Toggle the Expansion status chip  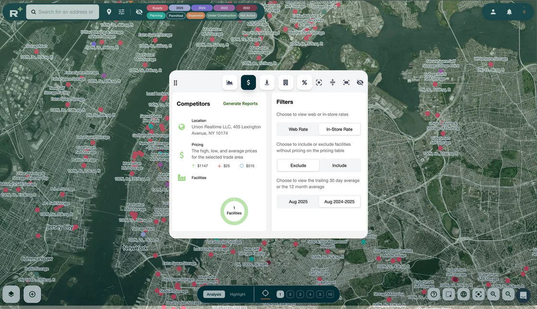coord(196,15)
